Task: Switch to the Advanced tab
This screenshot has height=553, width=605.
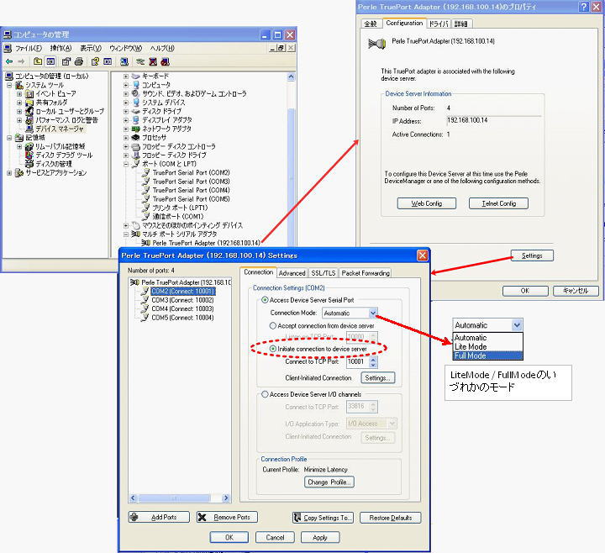Action: [x=292, y=273]
